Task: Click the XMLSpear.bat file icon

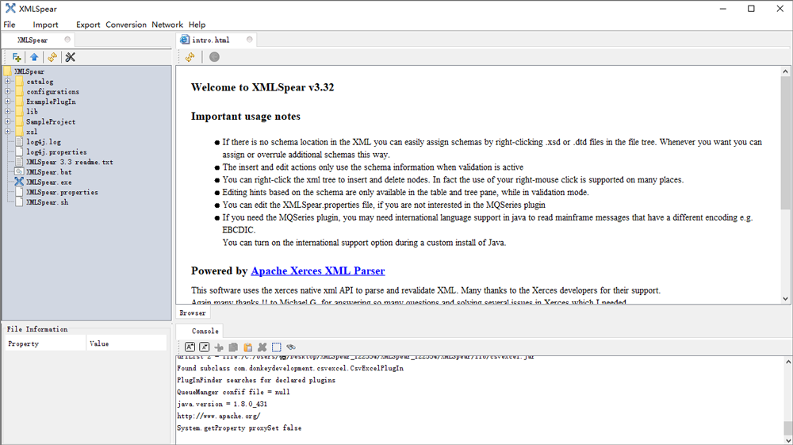Action: click(x=19, y=172)
